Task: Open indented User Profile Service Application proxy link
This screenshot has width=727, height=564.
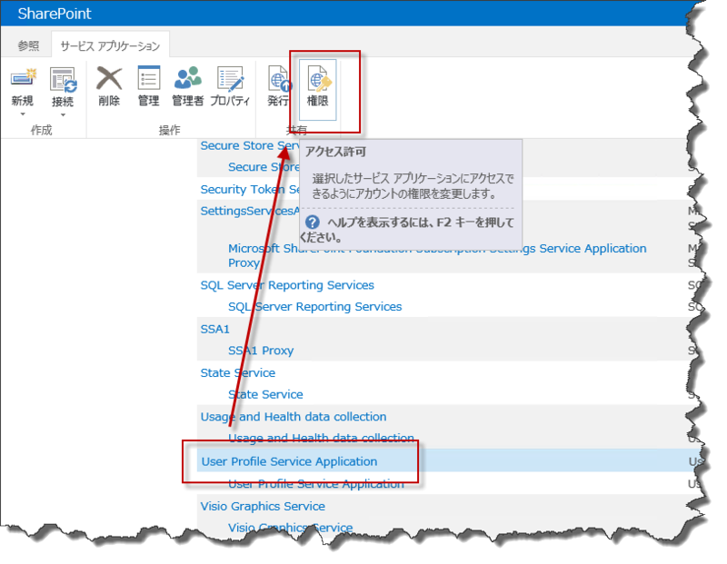Action: pyautogui.click(x=315, y=484)
